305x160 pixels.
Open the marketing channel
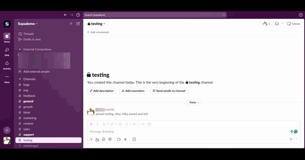(48, 118)
